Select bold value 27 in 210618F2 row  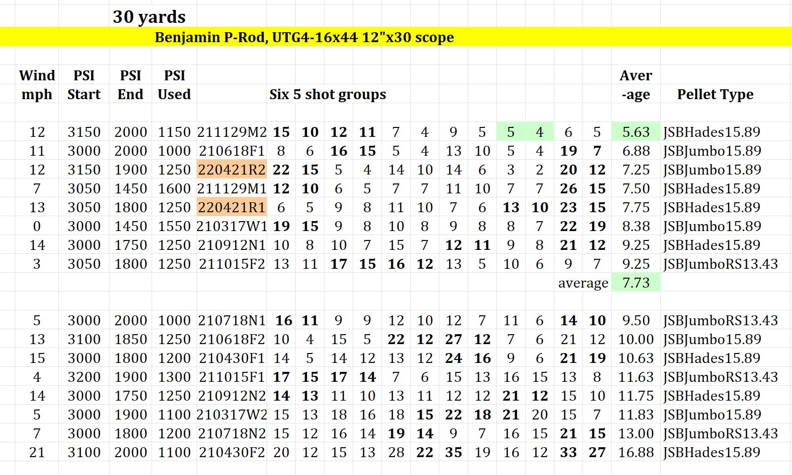coord(454,339)
